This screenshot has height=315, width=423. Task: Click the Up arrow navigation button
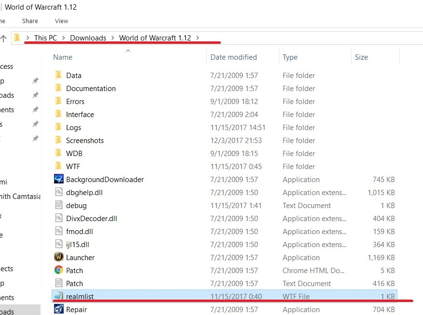[x=3, y=38]
